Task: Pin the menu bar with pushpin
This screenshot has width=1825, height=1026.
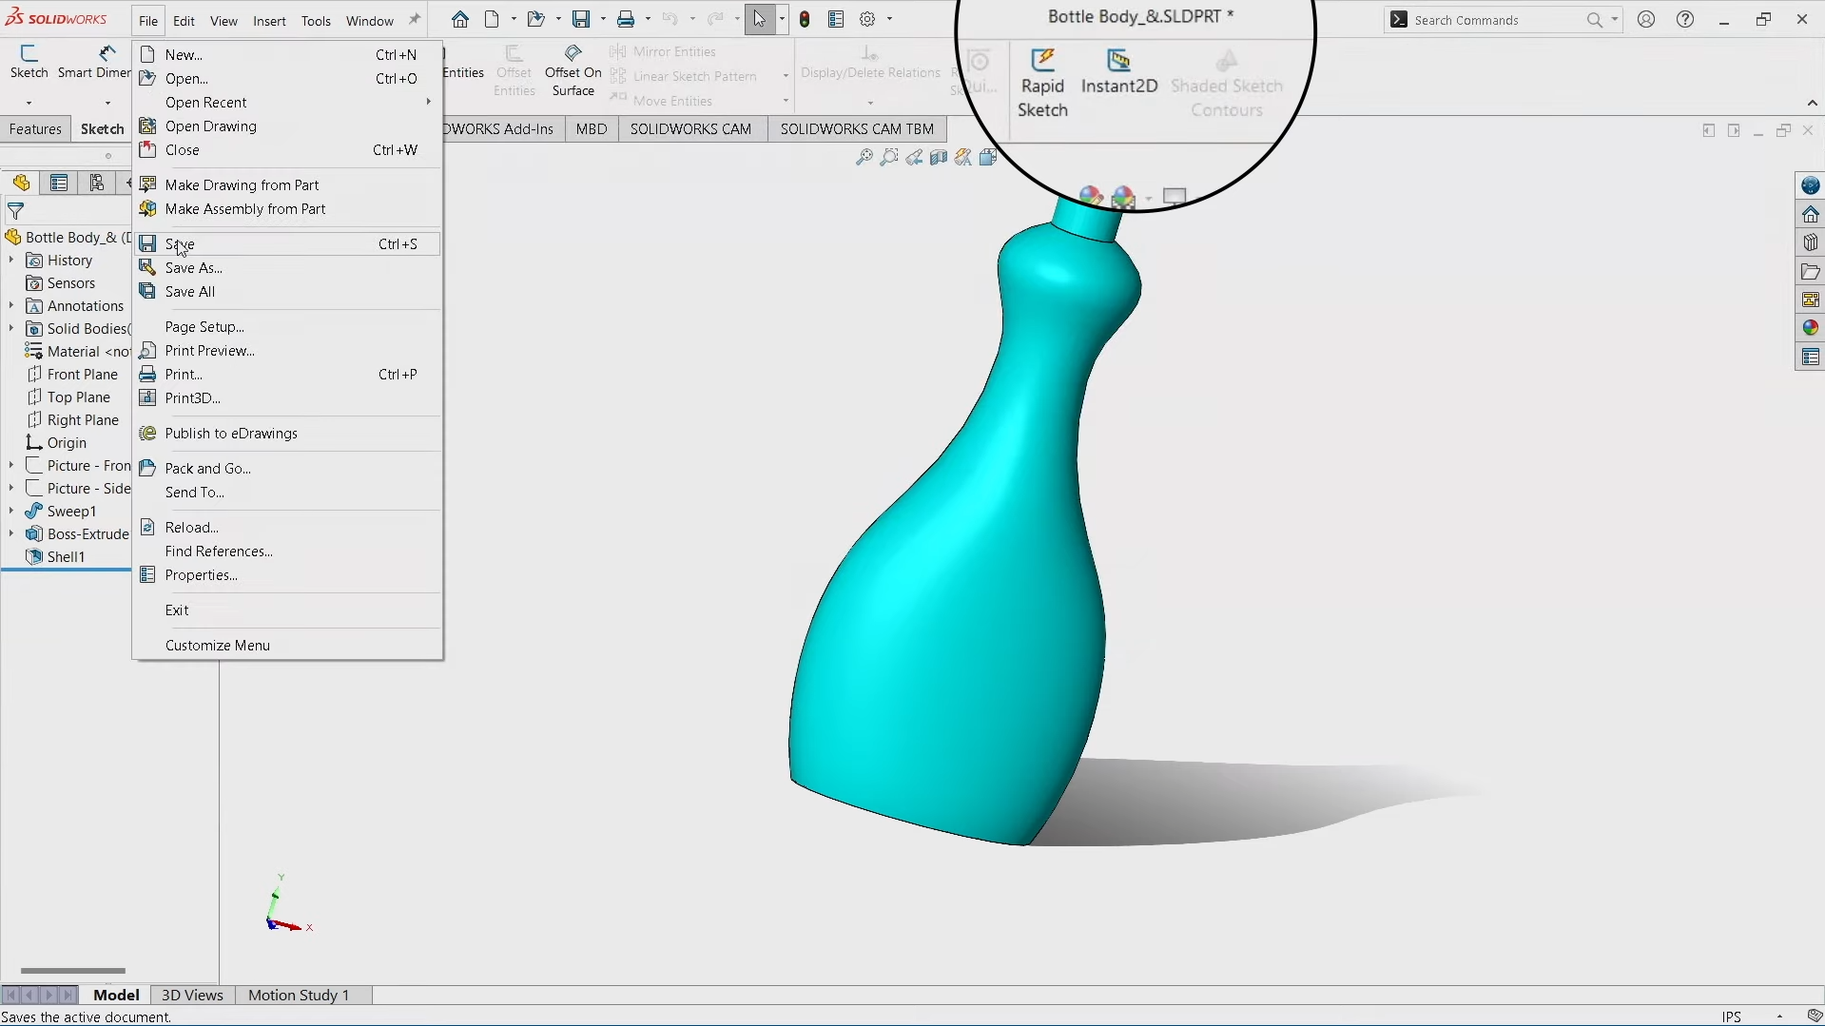Action: (x=414, y=20)
